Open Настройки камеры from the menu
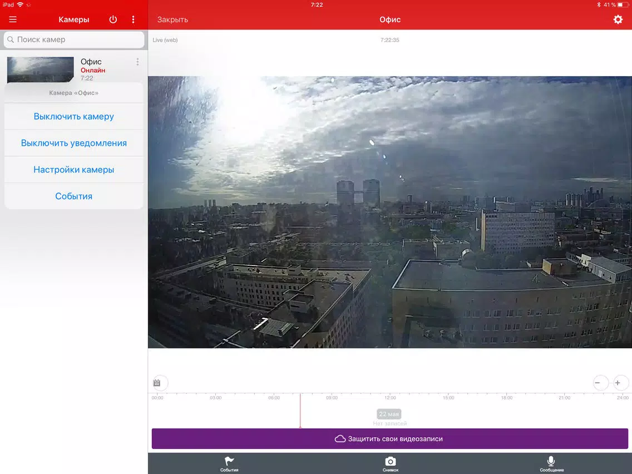Image resolution: width=632 pixels, height=474 pixels. 74,170
